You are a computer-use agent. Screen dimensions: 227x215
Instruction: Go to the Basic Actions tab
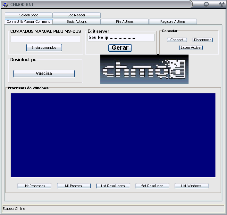pos(77,21)
